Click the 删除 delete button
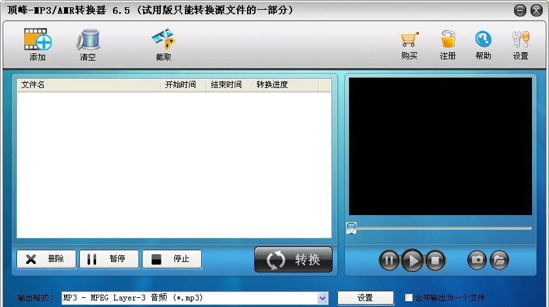Image resolution: width=549 pixels, height=307 pixels. 46,259
